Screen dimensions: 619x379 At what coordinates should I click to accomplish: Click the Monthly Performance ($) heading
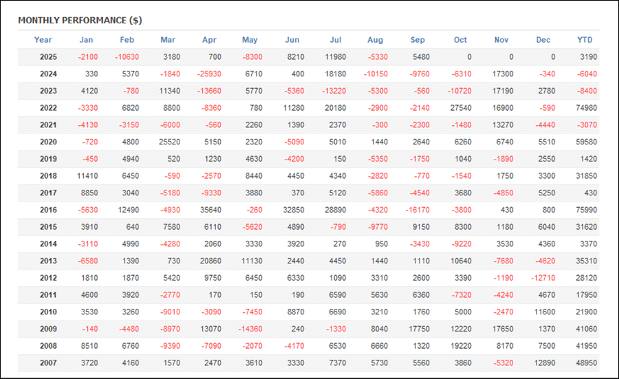(x=80, y=21)
